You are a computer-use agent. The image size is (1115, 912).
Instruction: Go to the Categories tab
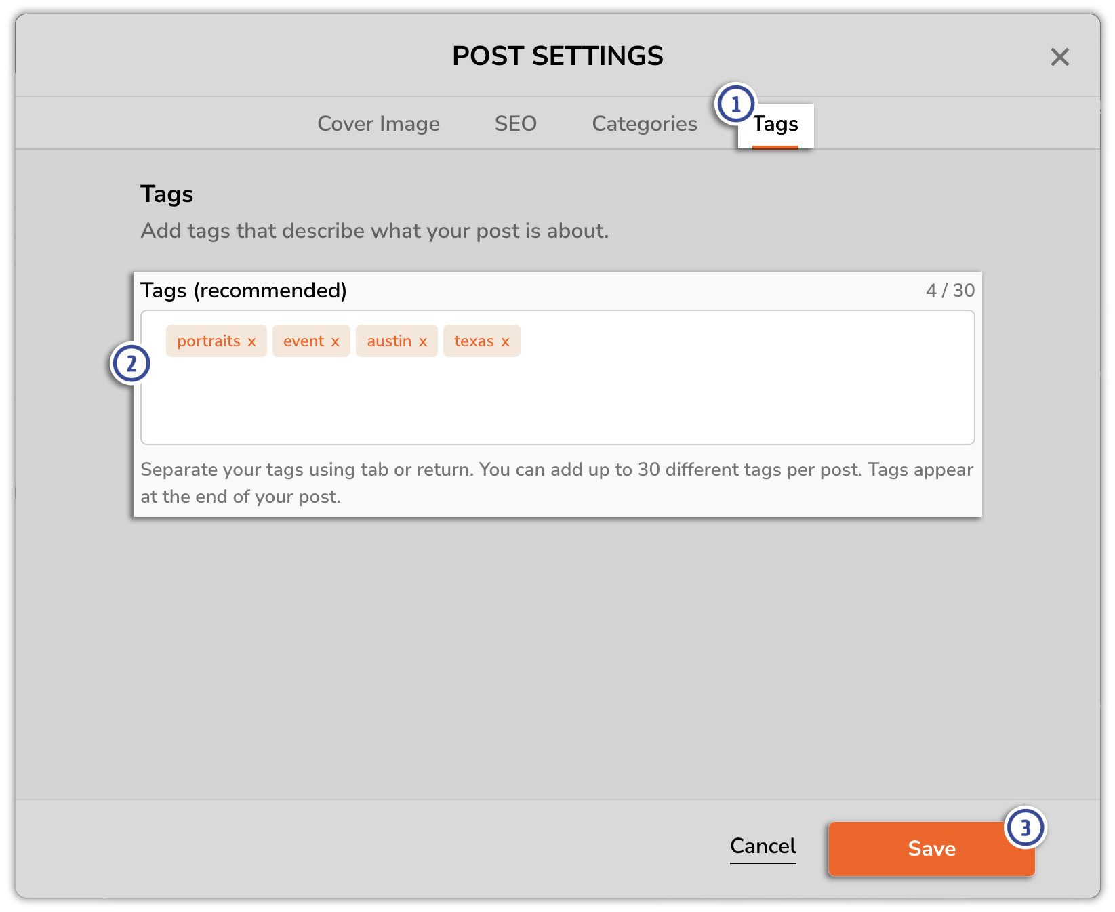tap(645, 123)
